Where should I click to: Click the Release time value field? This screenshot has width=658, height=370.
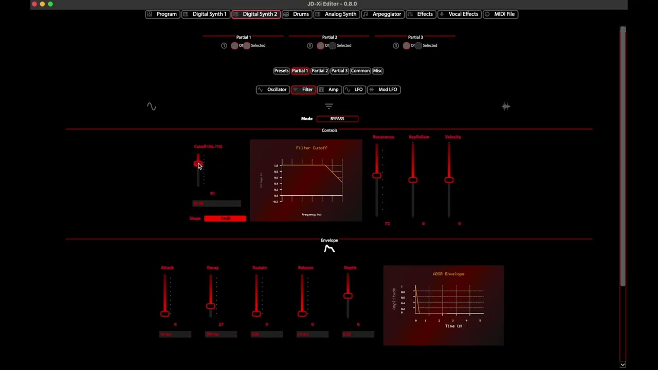click(x=312, y=335)
